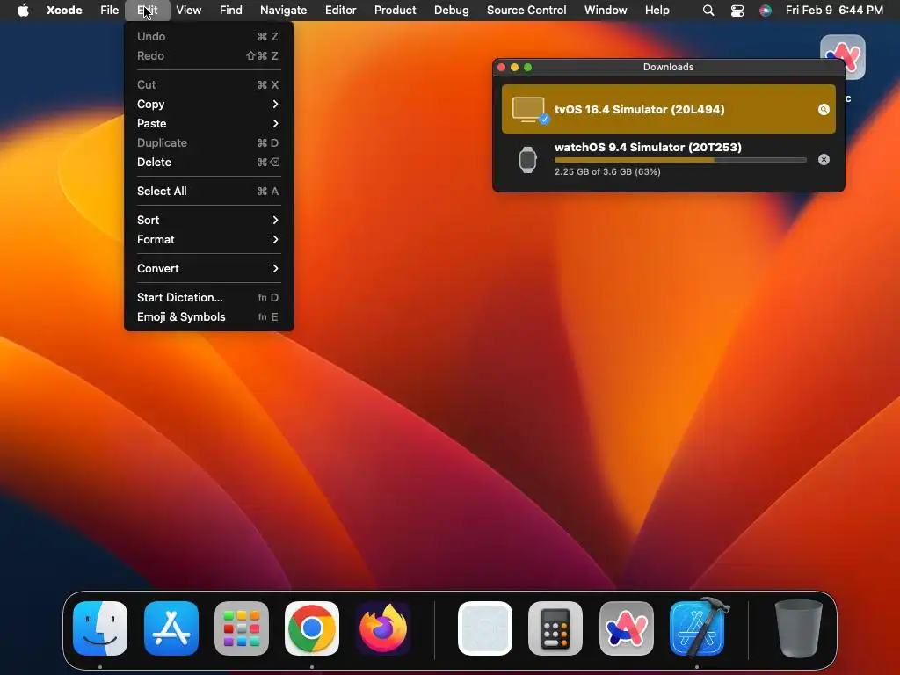Open Finder from the Dock
900x675 pixels.
tap(100, 628)
